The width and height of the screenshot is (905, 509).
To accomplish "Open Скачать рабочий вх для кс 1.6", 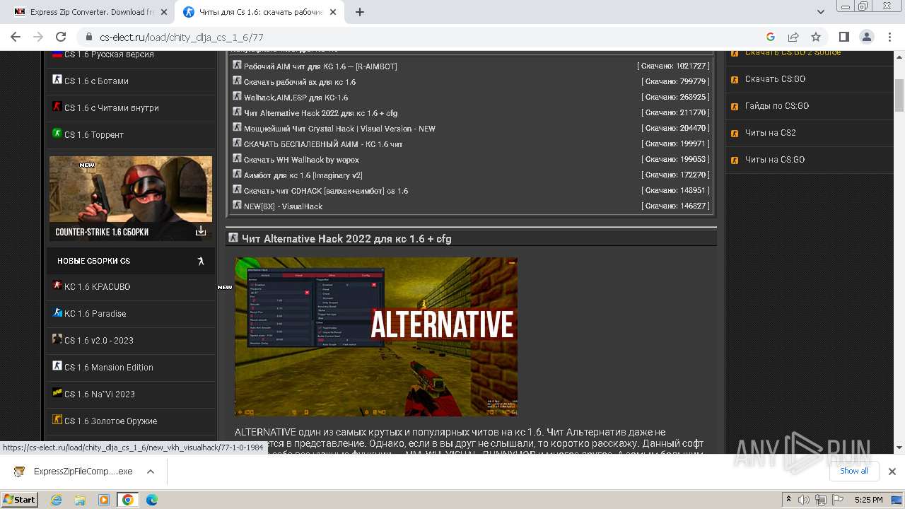I will point(300,82).
